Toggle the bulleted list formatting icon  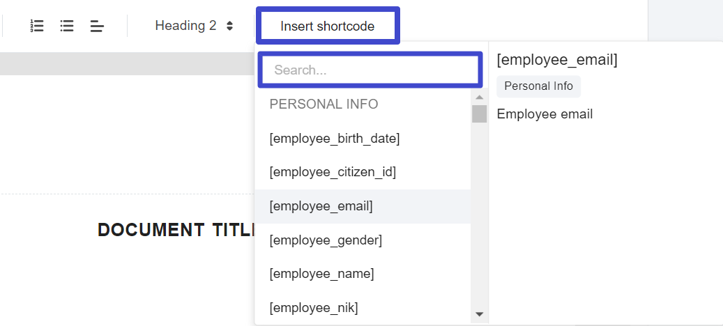(x=67, y=26)
